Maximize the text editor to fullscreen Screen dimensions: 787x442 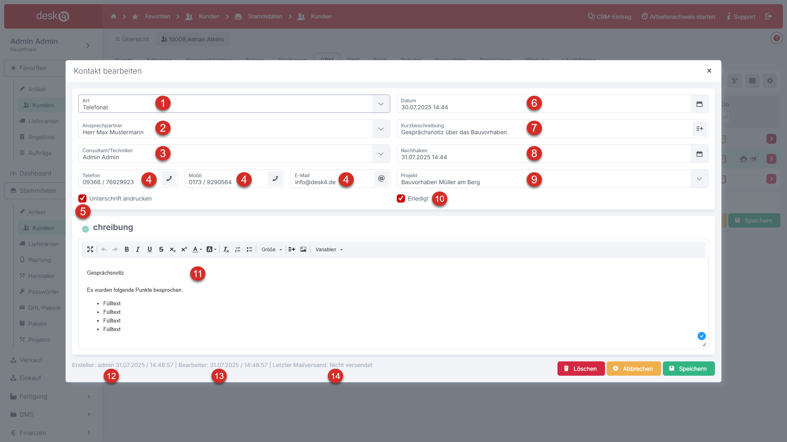click(x=90, y=249)
